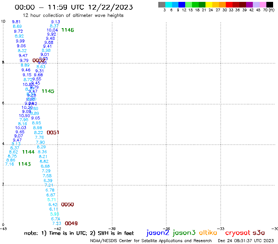The width and height of the screenshot is (278, 244).
Task: Click the altika satellite label
Action: [208, 232]
